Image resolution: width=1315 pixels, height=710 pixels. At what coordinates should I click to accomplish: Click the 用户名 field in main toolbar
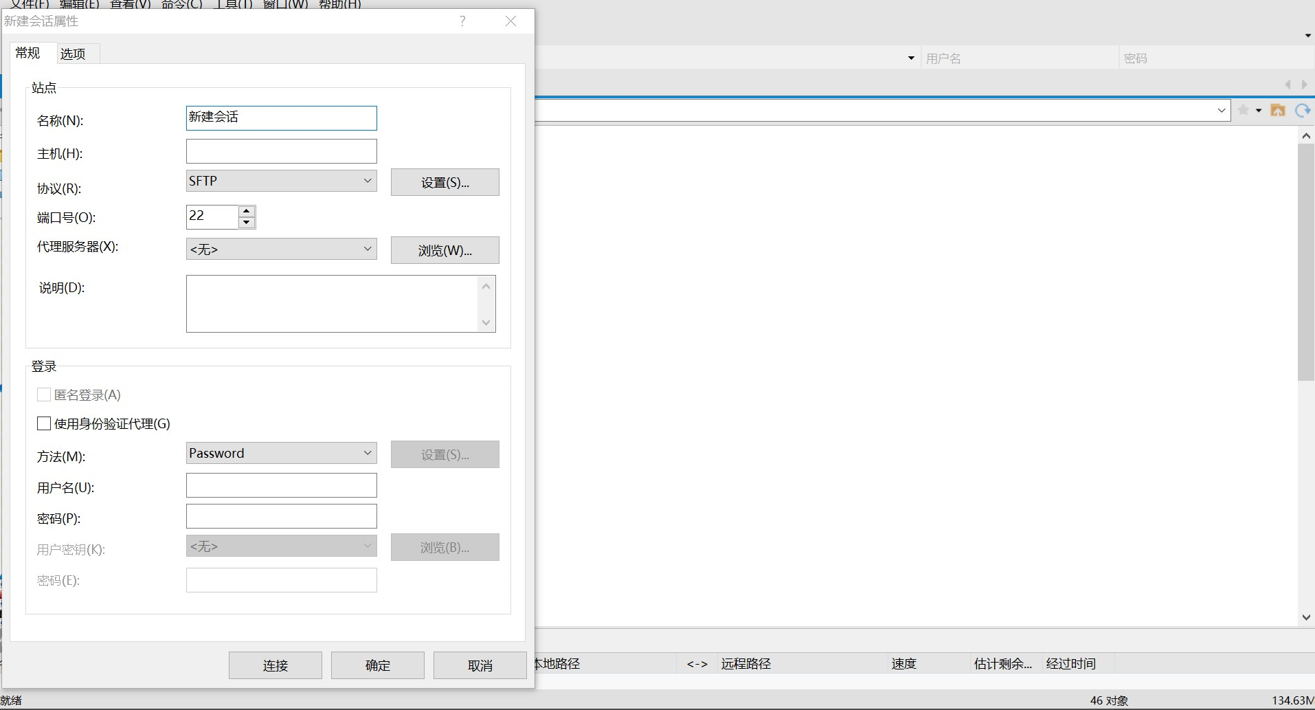(x=1020, y=58)
